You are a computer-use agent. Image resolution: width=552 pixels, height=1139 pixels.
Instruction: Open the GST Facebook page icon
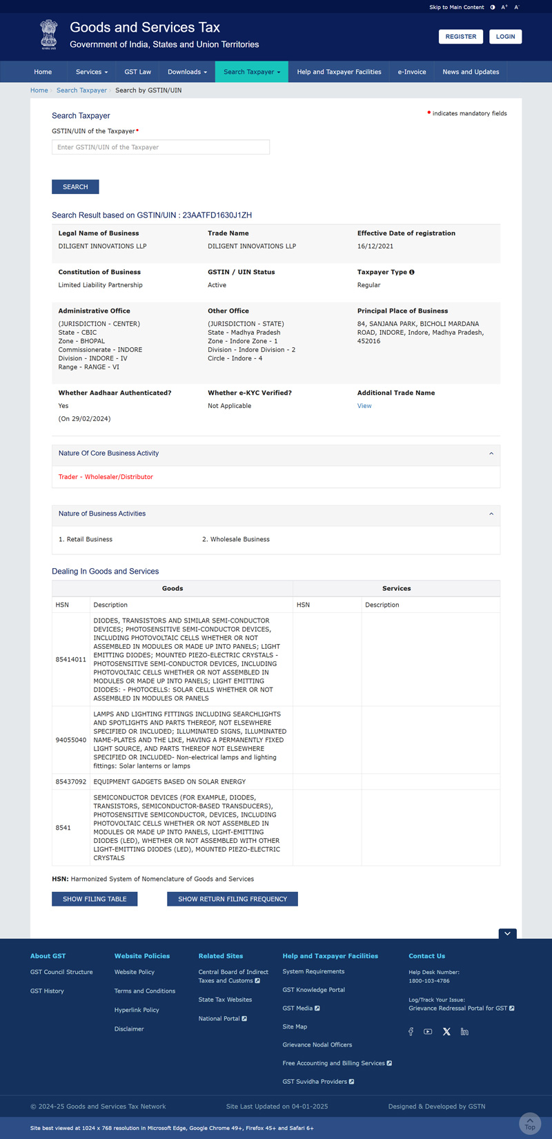coord(411,1031)
